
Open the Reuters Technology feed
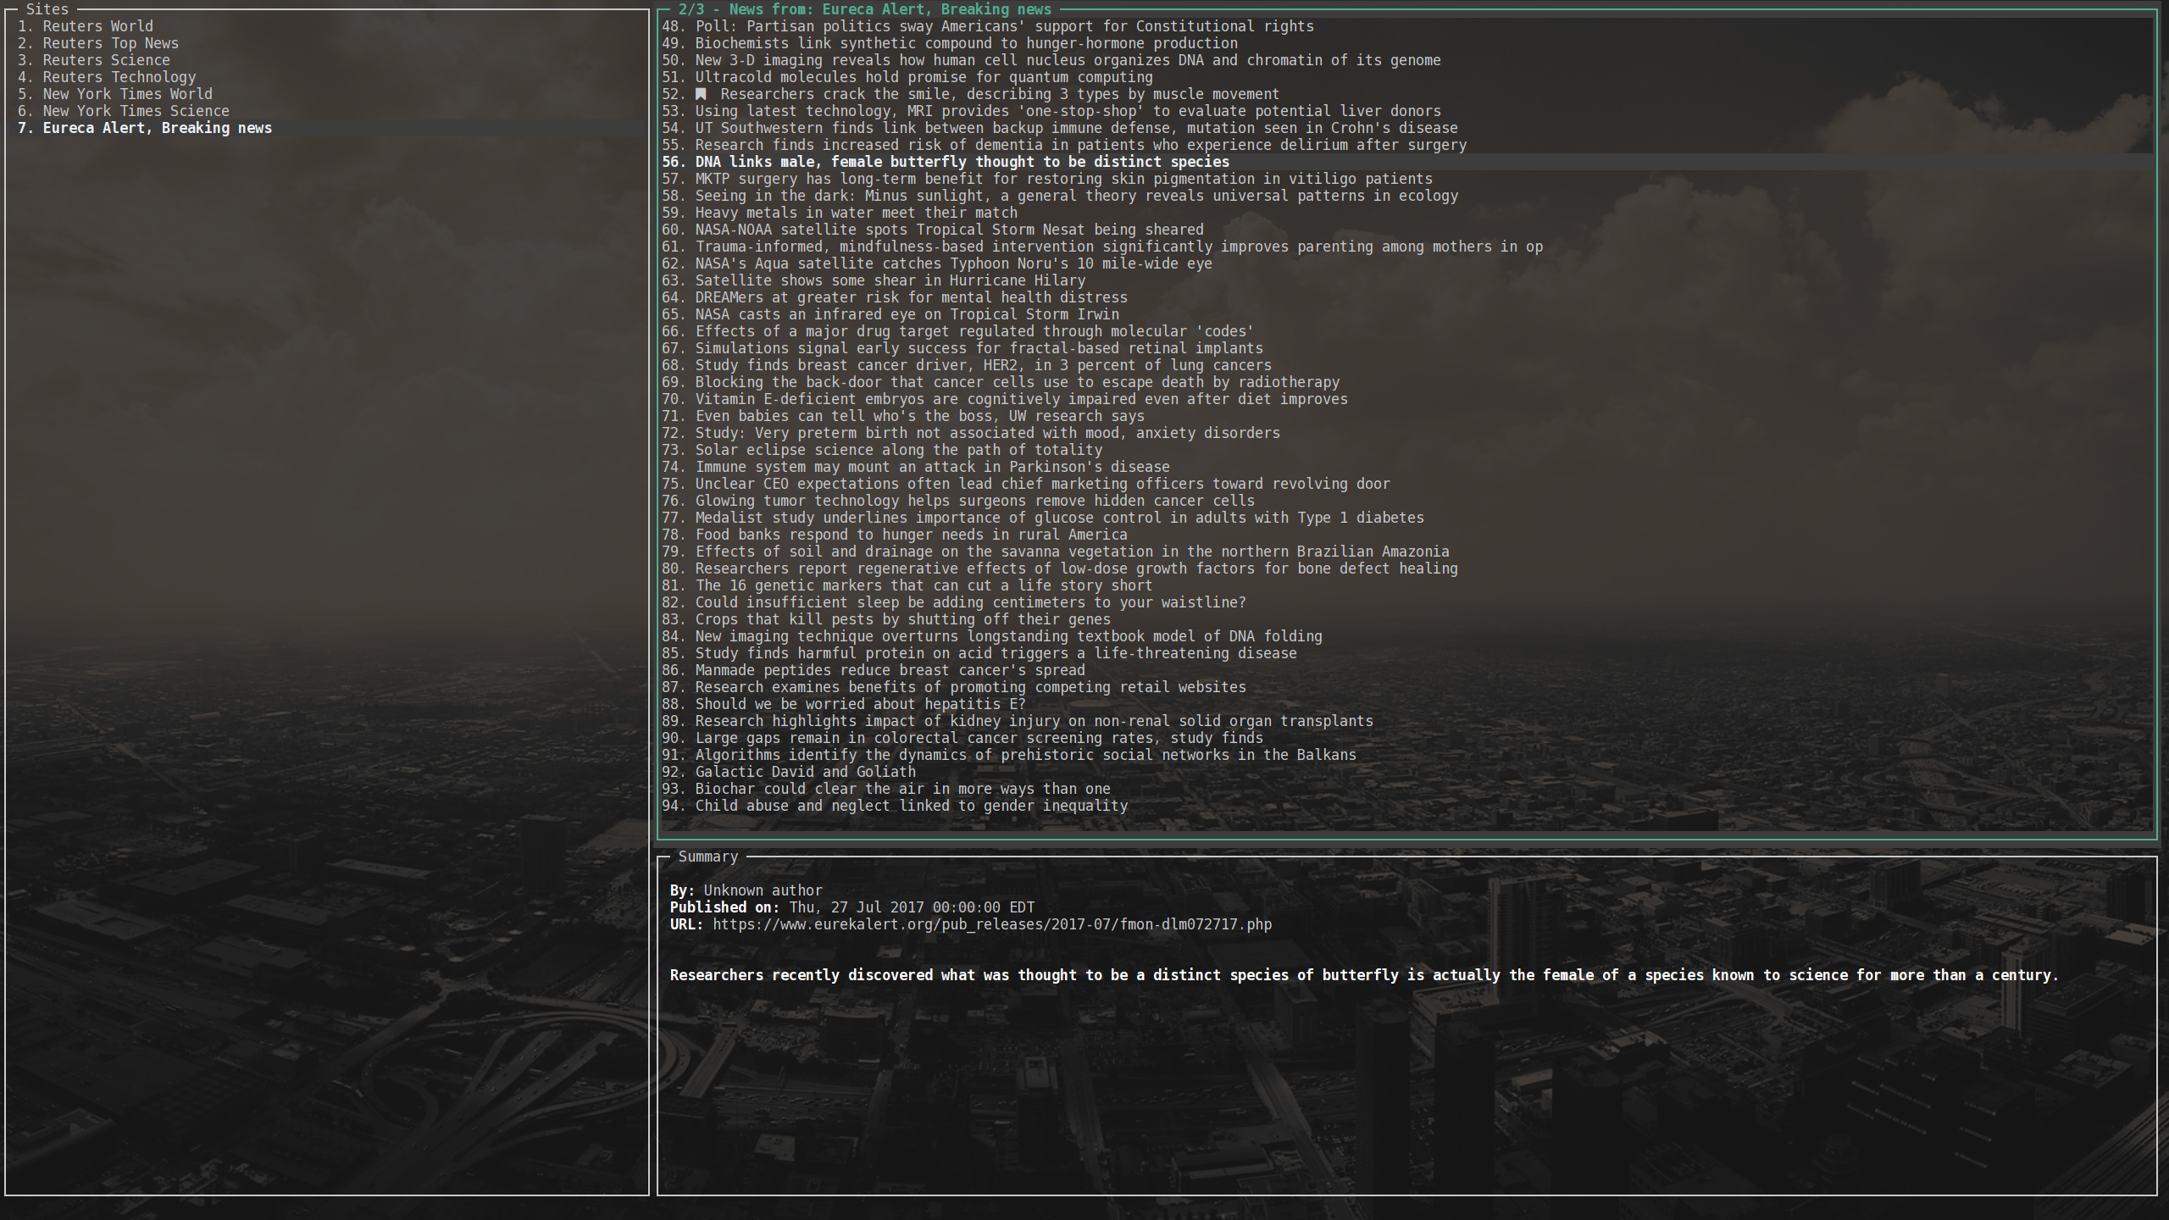click(119, 77)
